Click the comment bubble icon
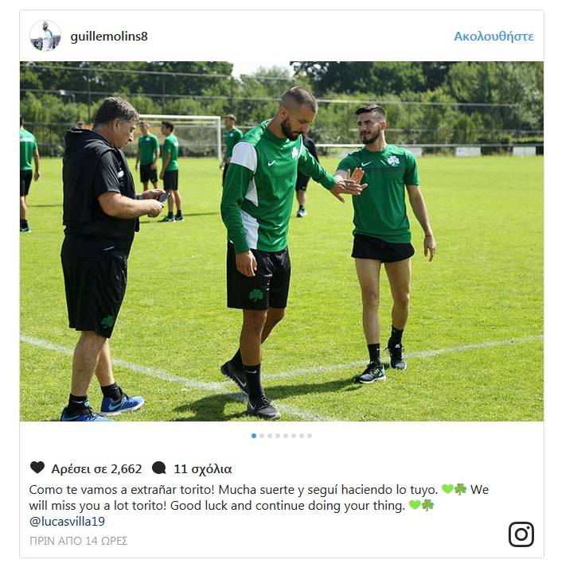 159,468
